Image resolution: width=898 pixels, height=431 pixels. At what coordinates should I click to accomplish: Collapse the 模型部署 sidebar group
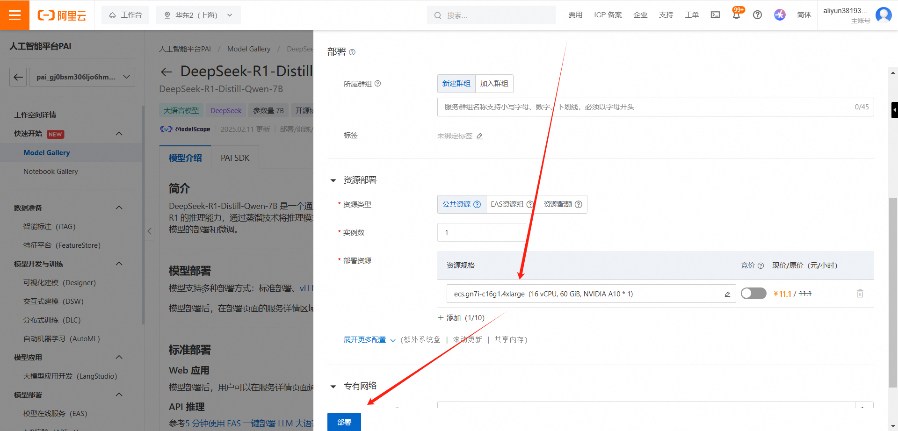[x=119, y=395]
